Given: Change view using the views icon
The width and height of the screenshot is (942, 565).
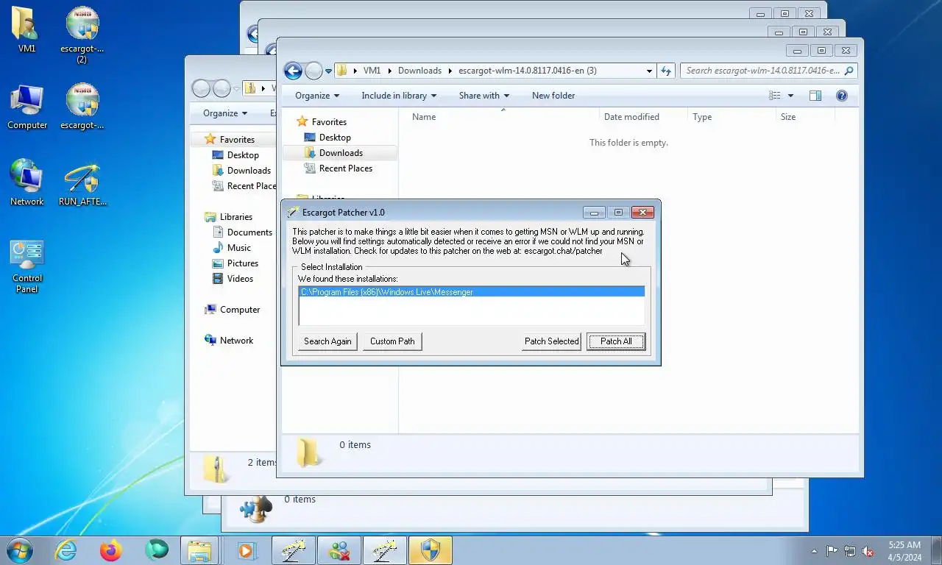Looking at the screenshot, I should pyautogui.click(x=774, y=96).
